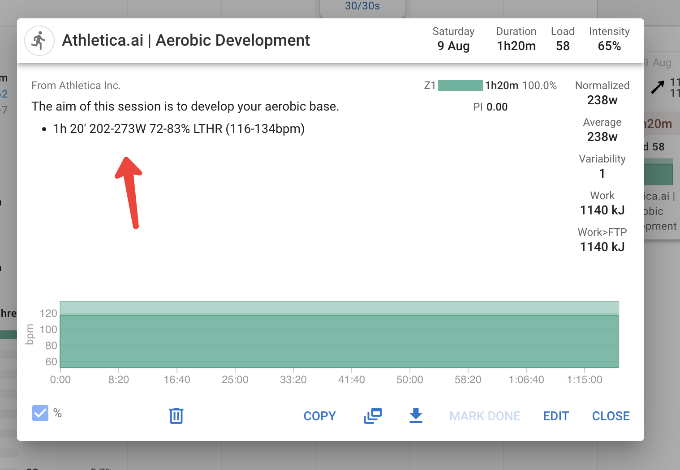Click the Intensity 65% header value
The height and width of the screenshot is (470, 680).
pos(609,46)
